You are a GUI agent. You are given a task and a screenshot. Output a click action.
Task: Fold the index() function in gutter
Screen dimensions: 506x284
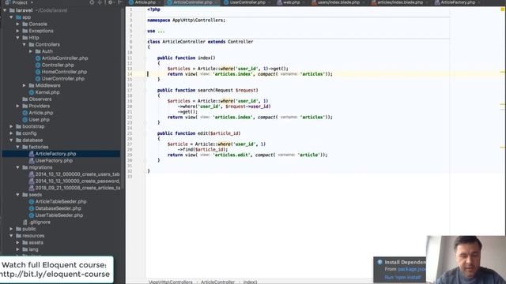point(145,58)
